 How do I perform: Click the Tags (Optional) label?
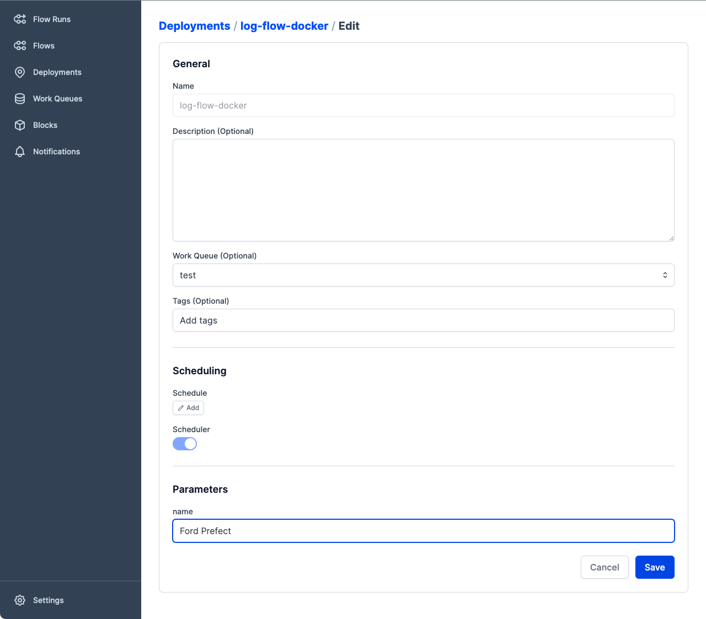pyautogui.click(x=201, y=301)
